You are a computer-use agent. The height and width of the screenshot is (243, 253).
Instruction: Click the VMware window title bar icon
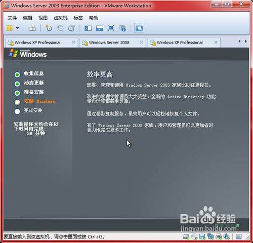coord(6,6)
